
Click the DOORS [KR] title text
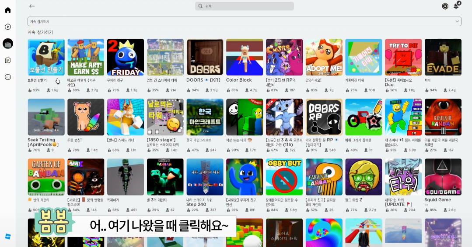(203, 80)
